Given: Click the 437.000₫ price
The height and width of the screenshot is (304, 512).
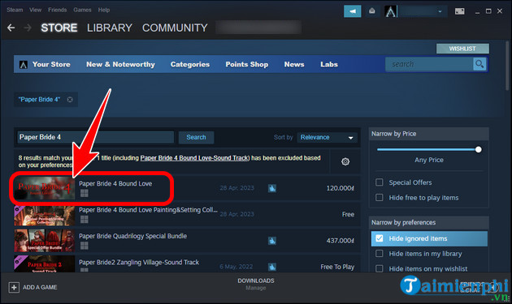Looking at the screenshot, I should click(341, 241).
